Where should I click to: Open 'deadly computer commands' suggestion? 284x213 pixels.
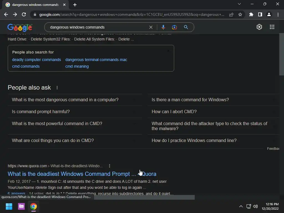37,60
